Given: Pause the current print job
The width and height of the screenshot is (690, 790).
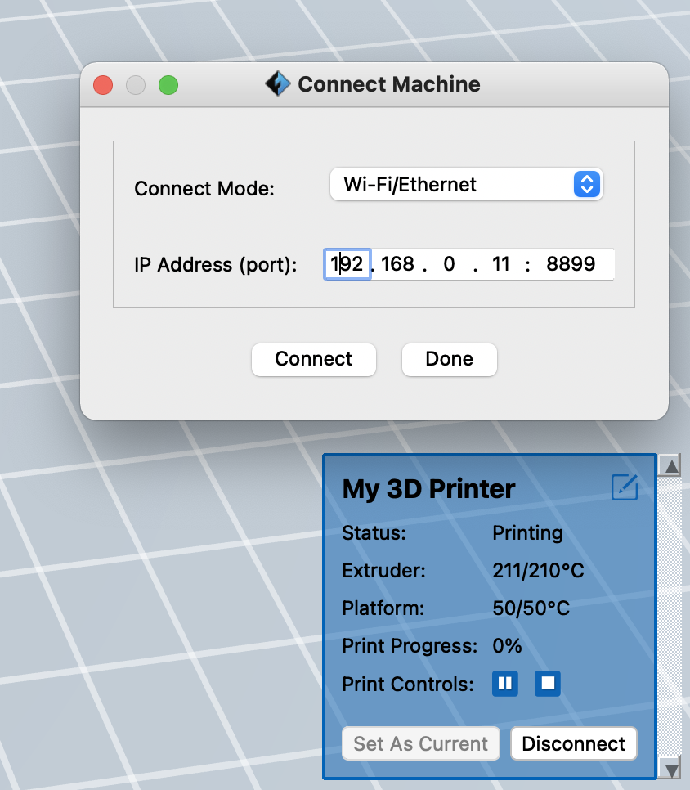Looking at the screenshot, I should point(504,684).
